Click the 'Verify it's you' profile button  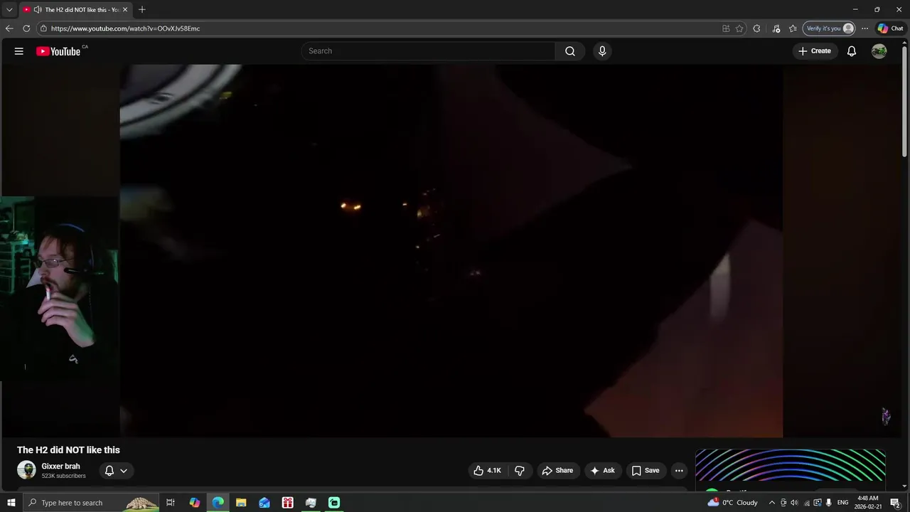point(829,28)
